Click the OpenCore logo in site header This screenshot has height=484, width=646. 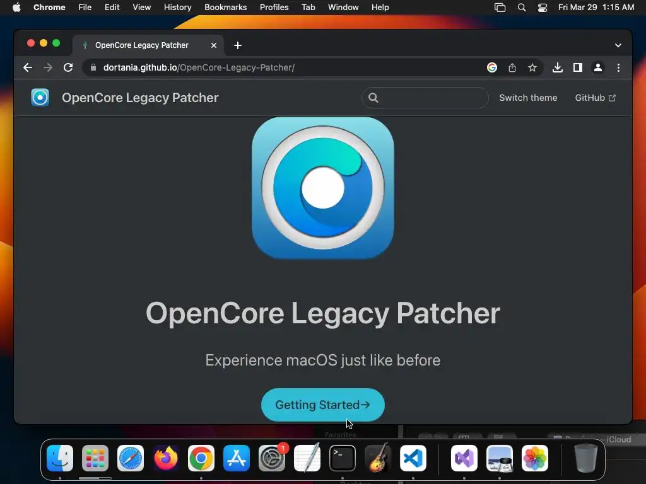tap(40, 98)
